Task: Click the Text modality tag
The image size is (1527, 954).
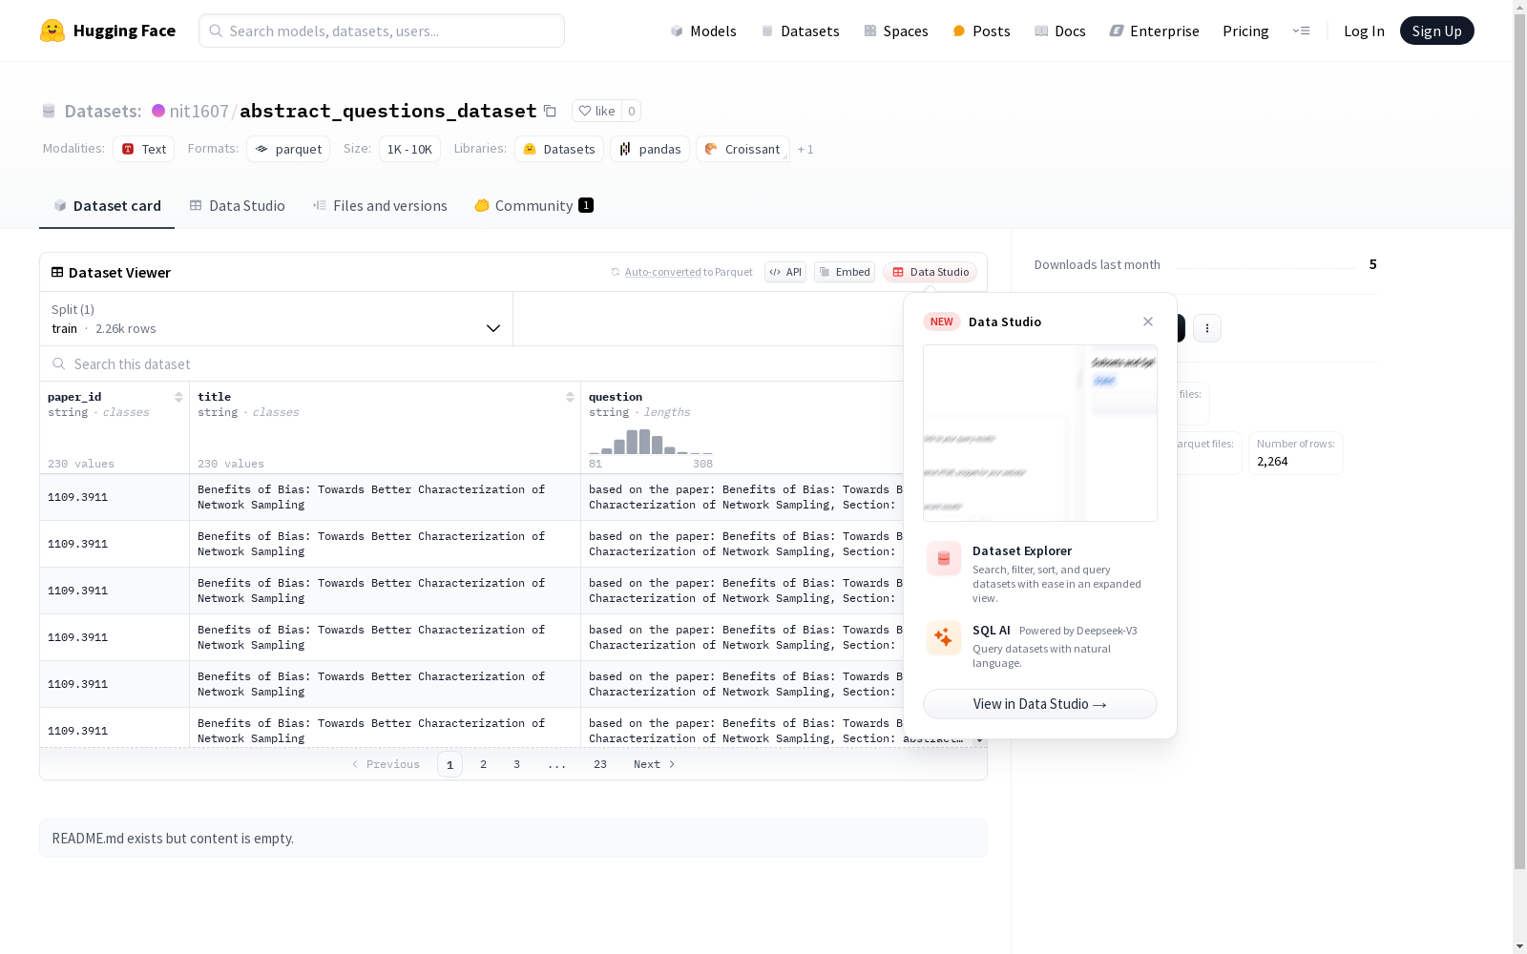Action: [144, 149]
